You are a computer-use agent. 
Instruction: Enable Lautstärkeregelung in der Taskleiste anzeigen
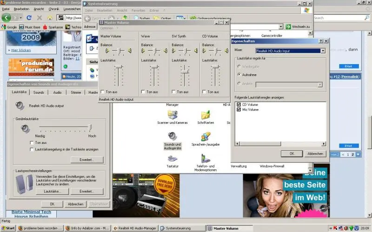32,149
